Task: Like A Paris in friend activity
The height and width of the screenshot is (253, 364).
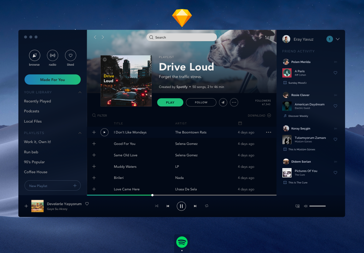Action: tap(335, 73)
